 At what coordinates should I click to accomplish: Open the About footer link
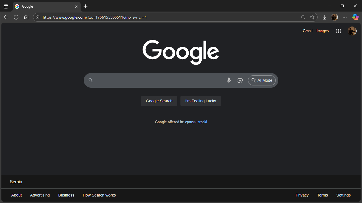pos(16,195)
